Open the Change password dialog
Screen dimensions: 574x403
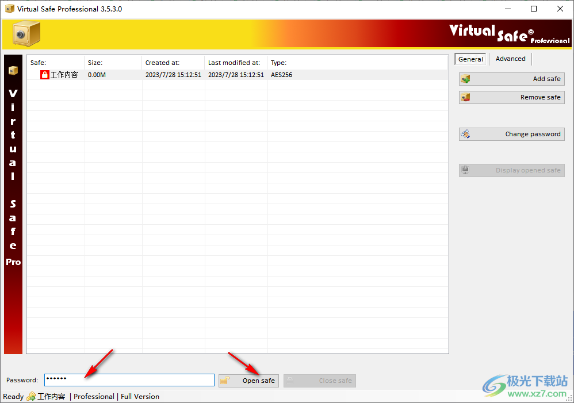[512, 134]
